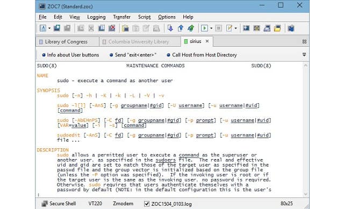
Task: Click the red X disconnect toolbar icon
Action: [x=112, y=28]
